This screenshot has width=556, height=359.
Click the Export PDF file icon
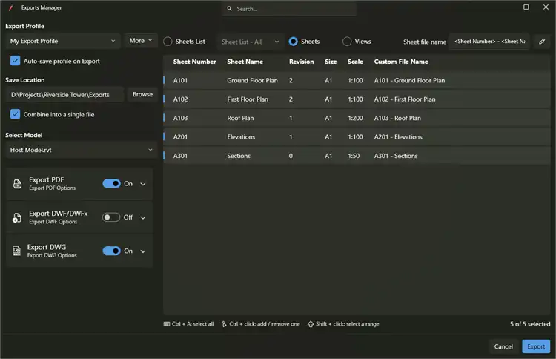17,184
